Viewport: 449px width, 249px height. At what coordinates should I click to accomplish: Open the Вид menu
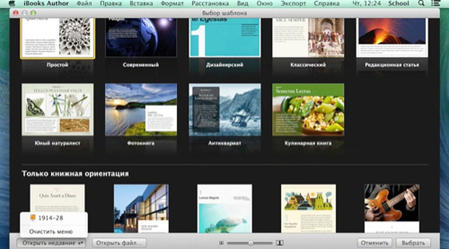coord(243,3)
